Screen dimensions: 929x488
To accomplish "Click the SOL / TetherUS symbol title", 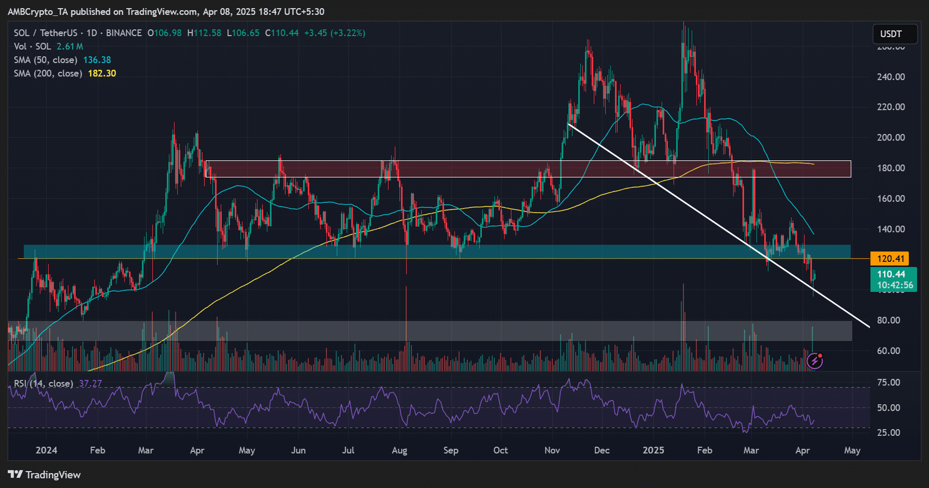I will click(x=45, y=33).
